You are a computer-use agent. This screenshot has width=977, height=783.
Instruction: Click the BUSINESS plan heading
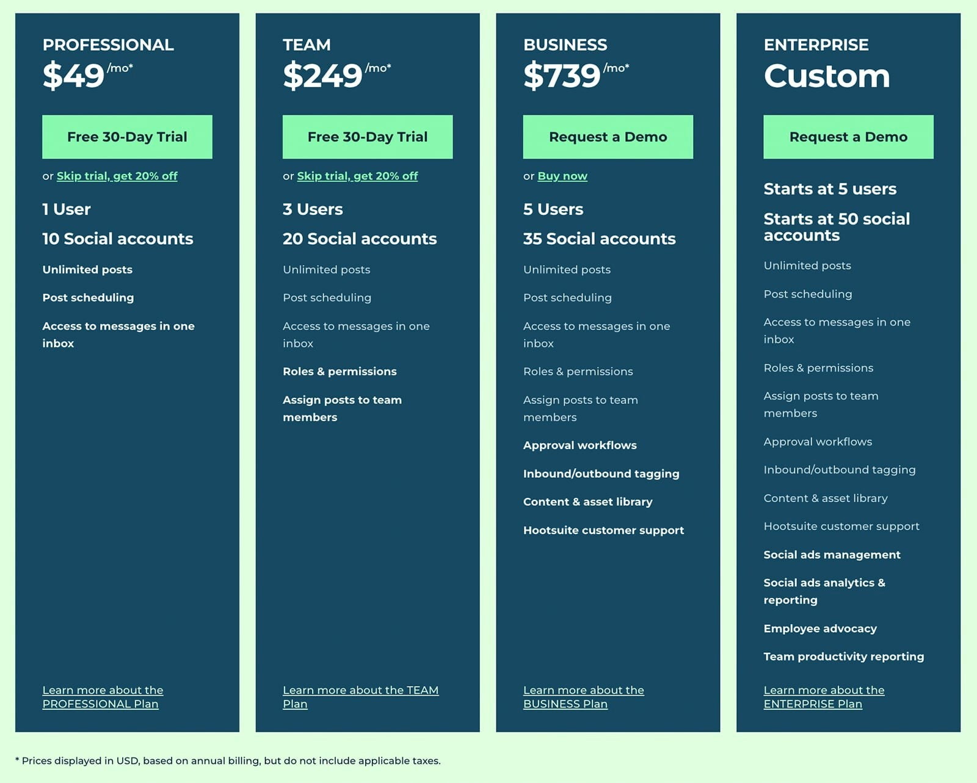565,45
